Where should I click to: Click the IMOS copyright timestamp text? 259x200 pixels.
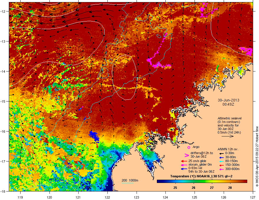257,156
